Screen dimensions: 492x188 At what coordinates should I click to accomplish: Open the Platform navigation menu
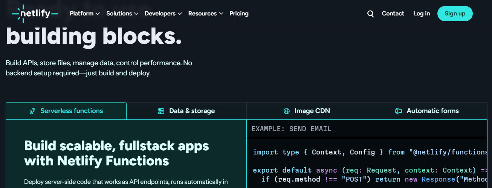[85, 14]
